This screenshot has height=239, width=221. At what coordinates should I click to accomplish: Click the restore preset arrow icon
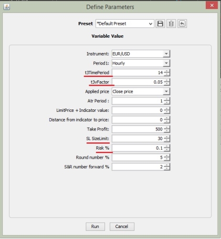tap(182, 23)
